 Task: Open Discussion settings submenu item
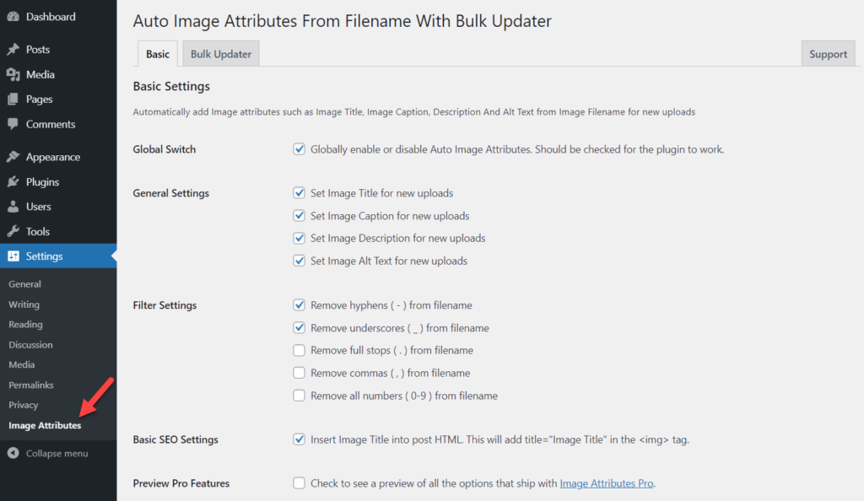30,345
